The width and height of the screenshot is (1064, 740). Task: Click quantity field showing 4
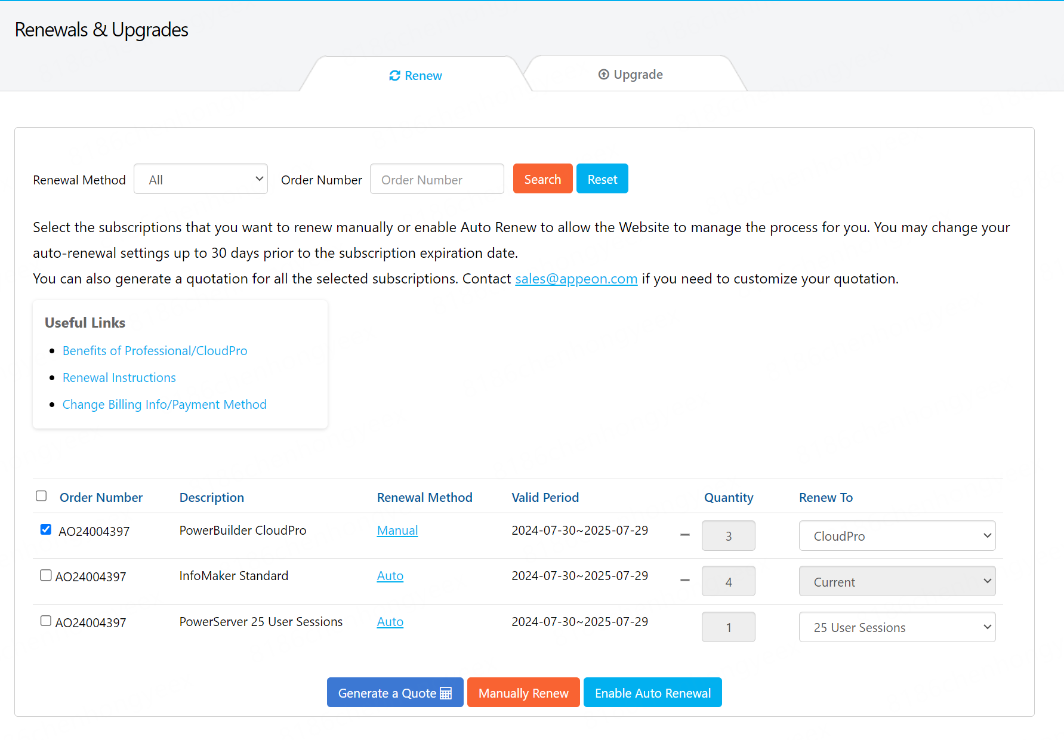coord(729,581)
